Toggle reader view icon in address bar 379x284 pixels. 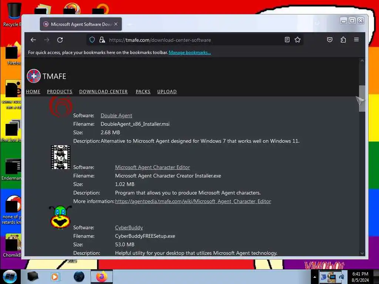click(287, 40)
